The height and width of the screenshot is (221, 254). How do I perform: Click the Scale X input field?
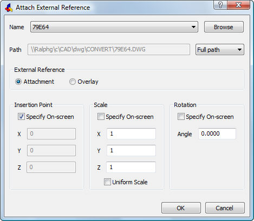pyautogui.click(x=131, y=133)
